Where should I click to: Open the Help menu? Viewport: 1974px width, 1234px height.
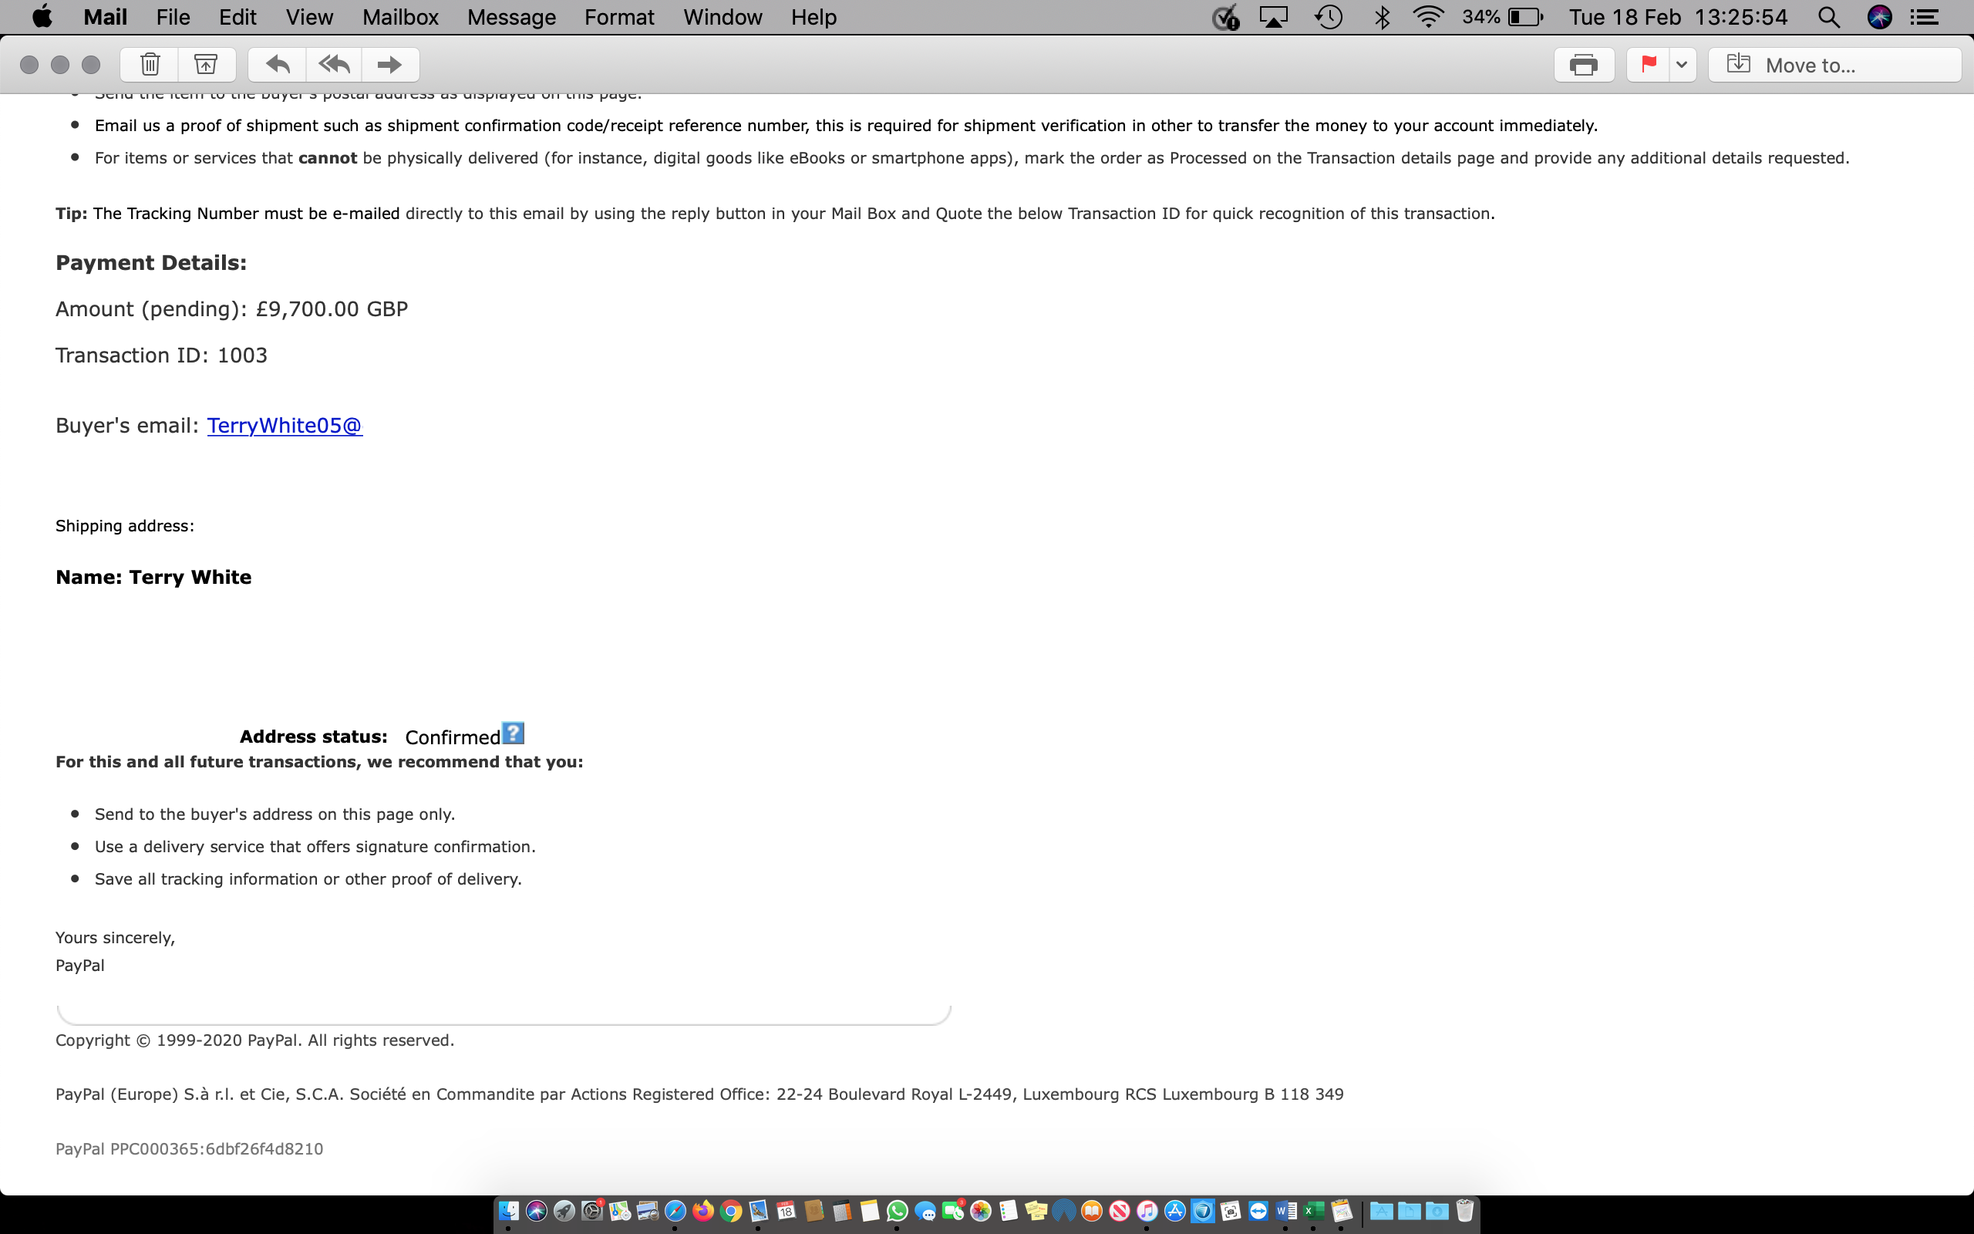(814, 17)
